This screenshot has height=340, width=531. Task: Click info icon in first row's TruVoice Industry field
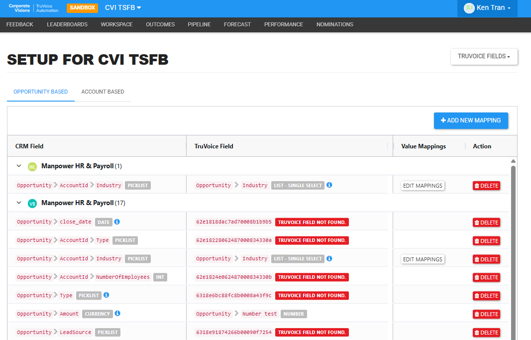329,185
